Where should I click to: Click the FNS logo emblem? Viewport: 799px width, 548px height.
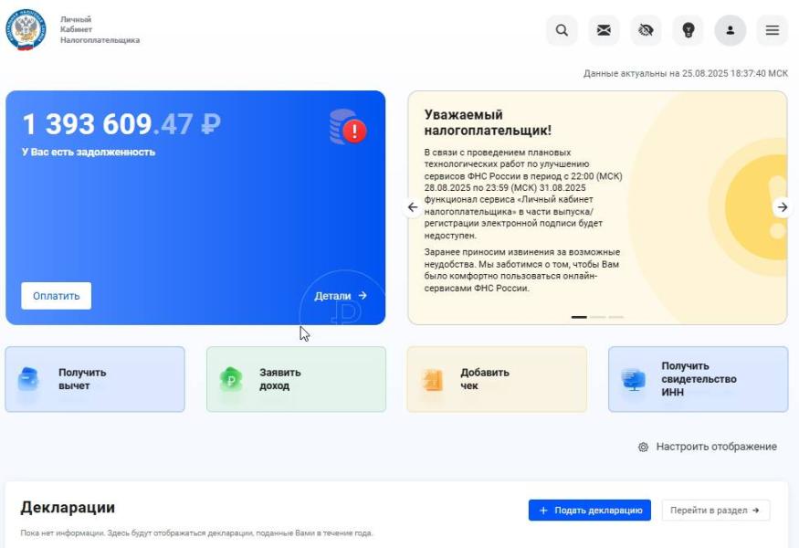point(26,29)
